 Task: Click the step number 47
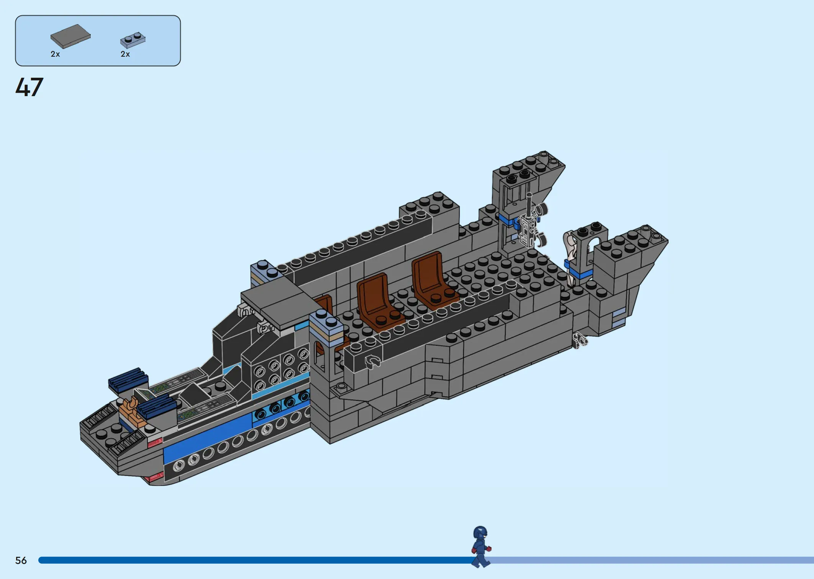point(29,87)
